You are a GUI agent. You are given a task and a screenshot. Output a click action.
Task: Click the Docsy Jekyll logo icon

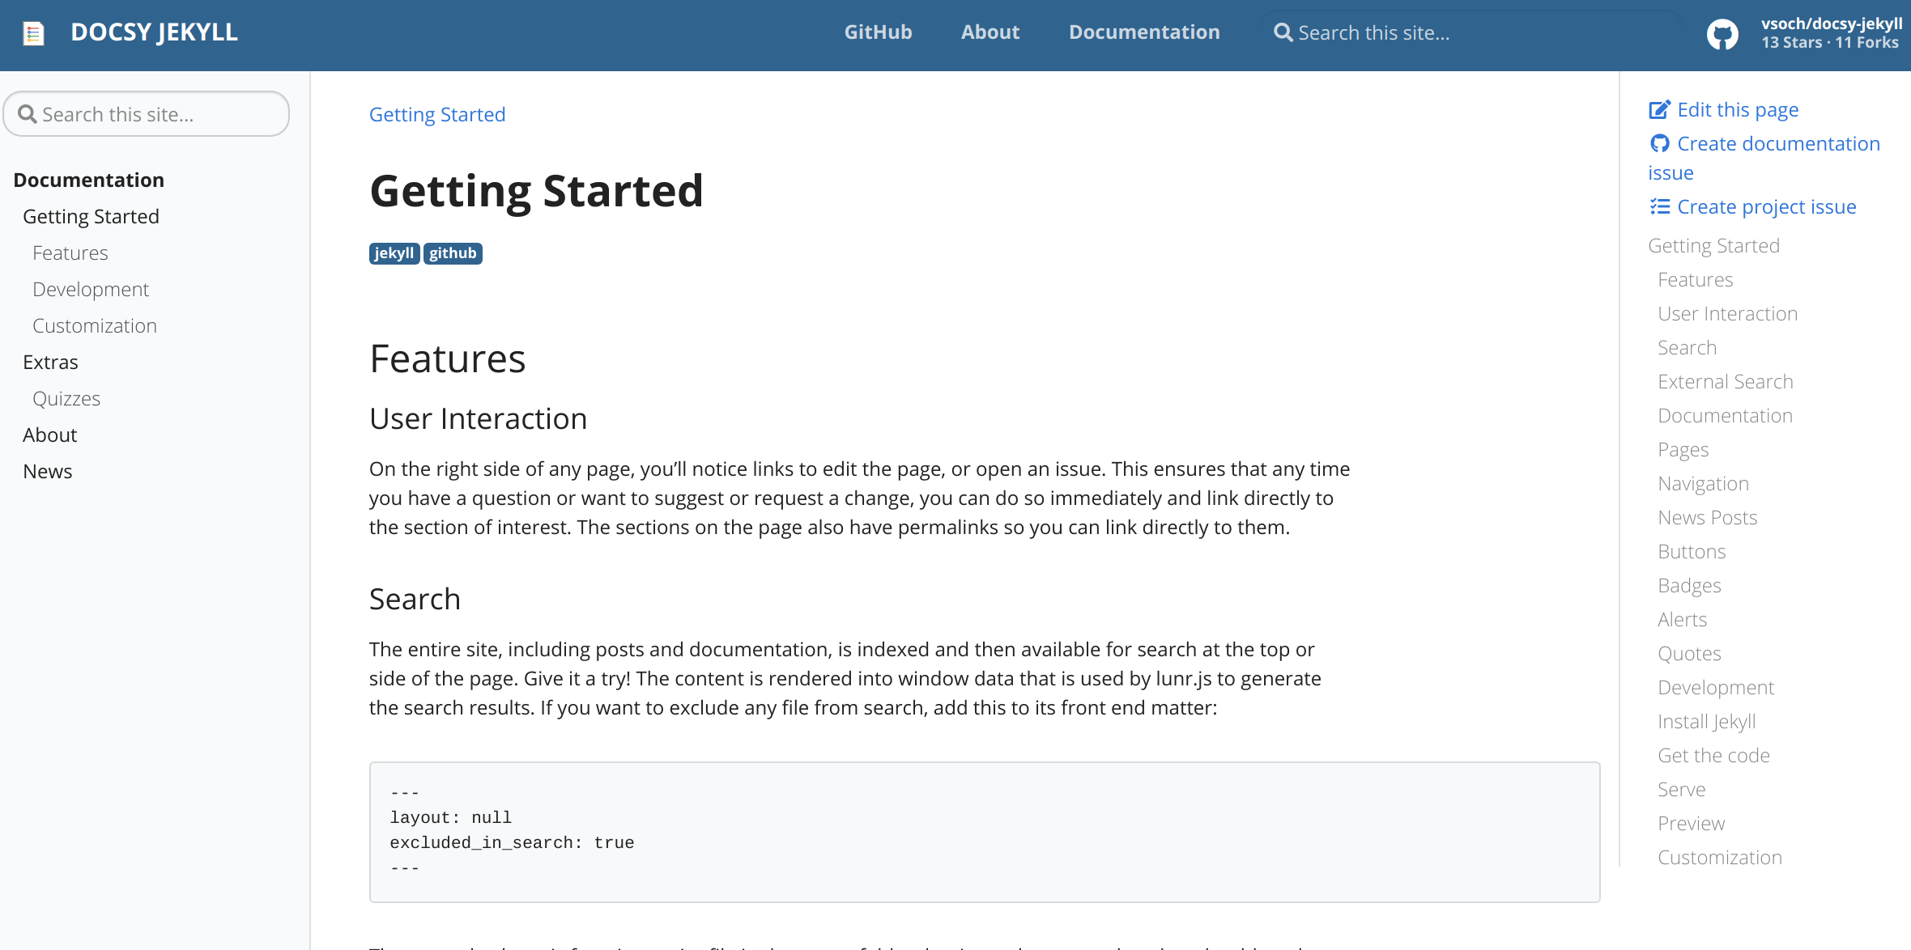tap(33, 33)
